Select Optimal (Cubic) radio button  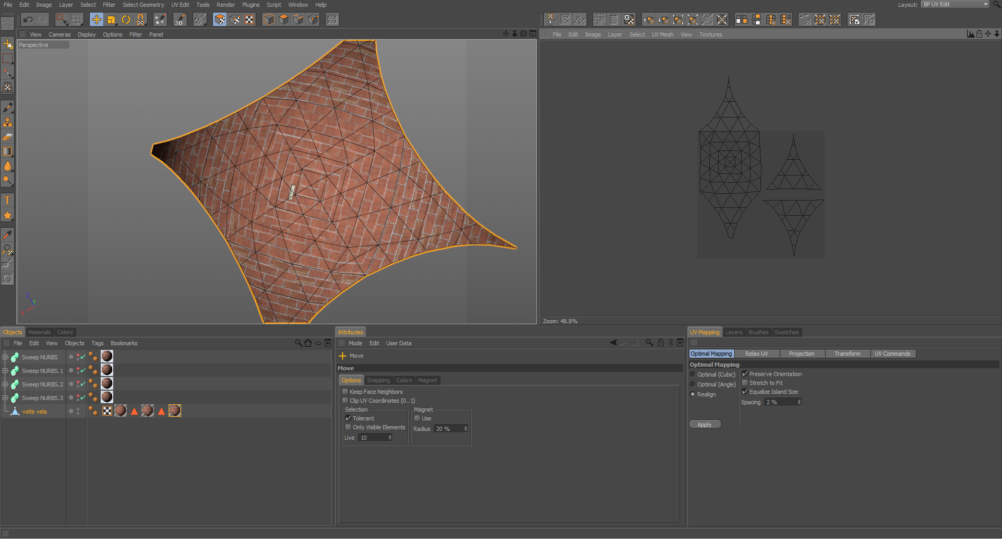(693, 374)
